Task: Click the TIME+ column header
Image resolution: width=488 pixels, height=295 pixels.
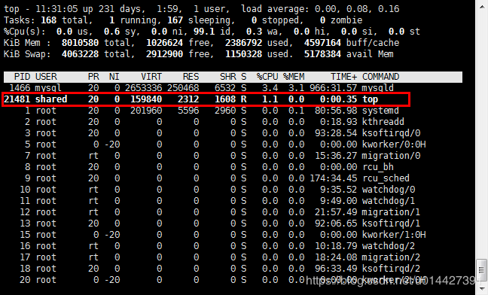Action: click(x=343, y=77)
